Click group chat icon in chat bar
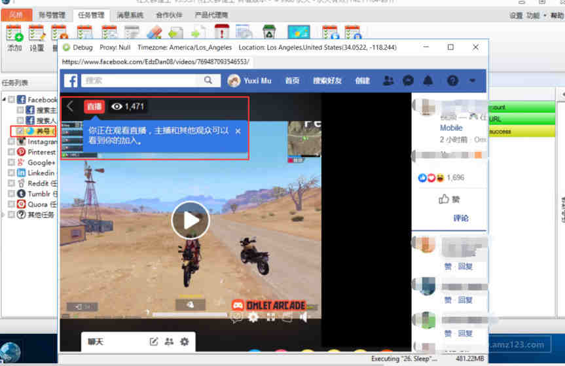Image resolution: width=565 pixels, height=366 pixels. tap(169, 342)
